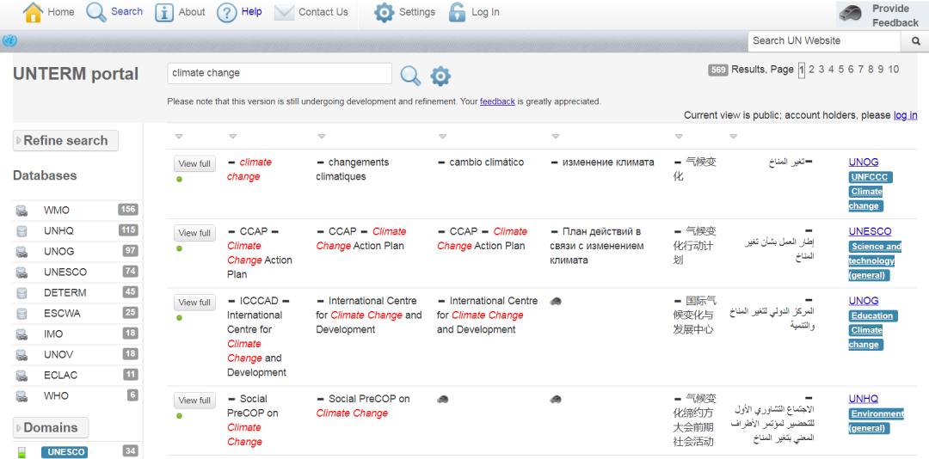Run search with magnifier beside term box

410,76
